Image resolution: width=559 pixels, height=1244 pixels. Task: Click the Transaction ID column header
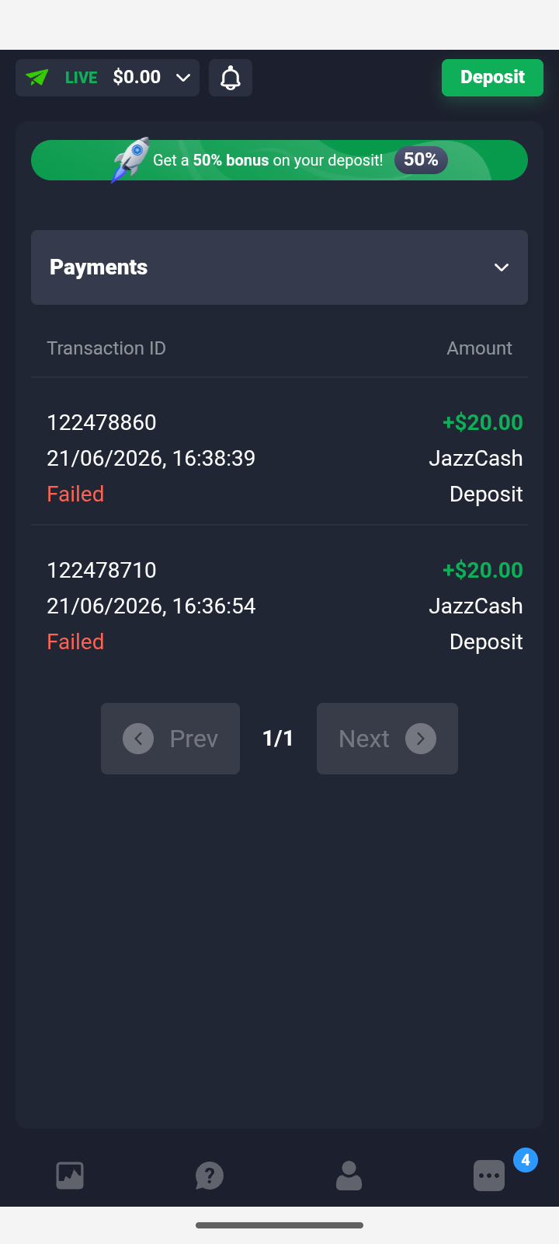pos(106,348)
